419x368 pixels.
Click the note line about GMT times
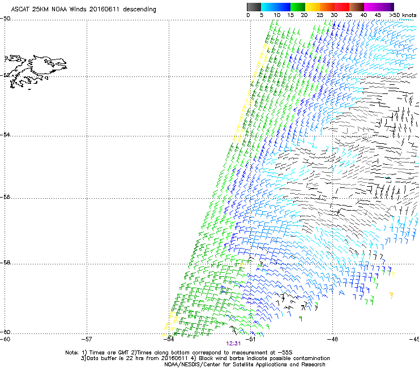(x=179, y=353)
